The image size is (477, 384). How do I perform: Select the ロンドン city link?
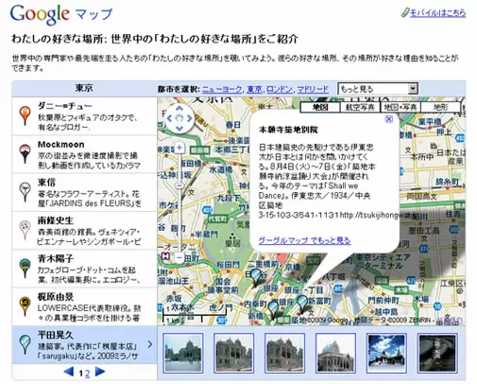point(280,89)
